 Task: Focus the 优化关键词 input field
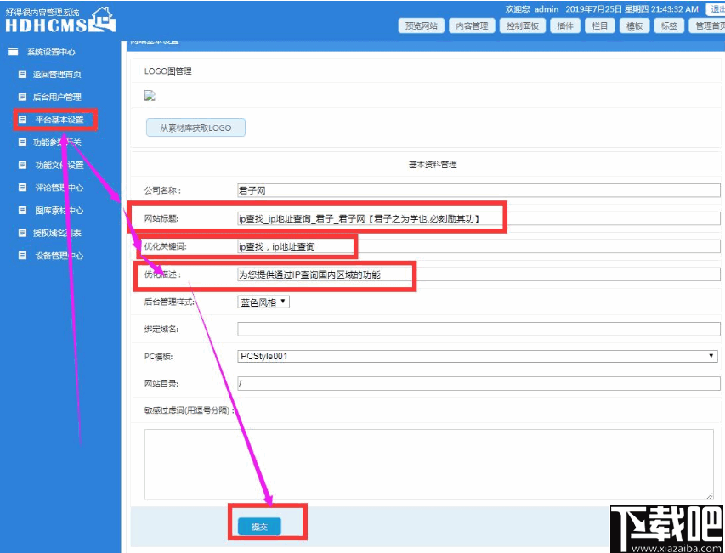(479, 246)
